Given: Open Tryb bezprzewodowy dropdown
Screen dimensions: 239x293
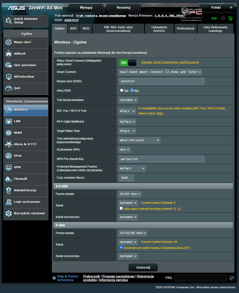Looking at the screenshot, I should pyautogui.click(x=128, y=100).
